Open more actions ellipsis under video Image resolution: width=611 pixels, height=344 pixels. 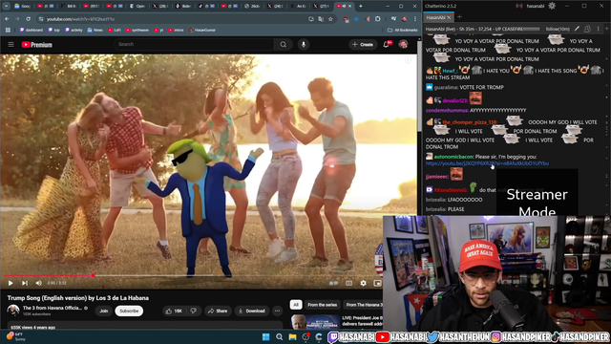(277, 311)
